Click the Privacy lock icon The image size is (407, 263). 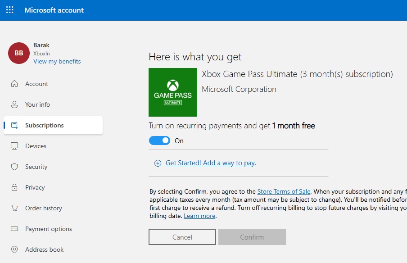pyautogui.click(x=14, y=187)
